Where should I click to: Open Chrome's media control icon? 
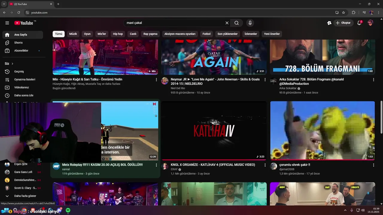(x=364, y=13)
